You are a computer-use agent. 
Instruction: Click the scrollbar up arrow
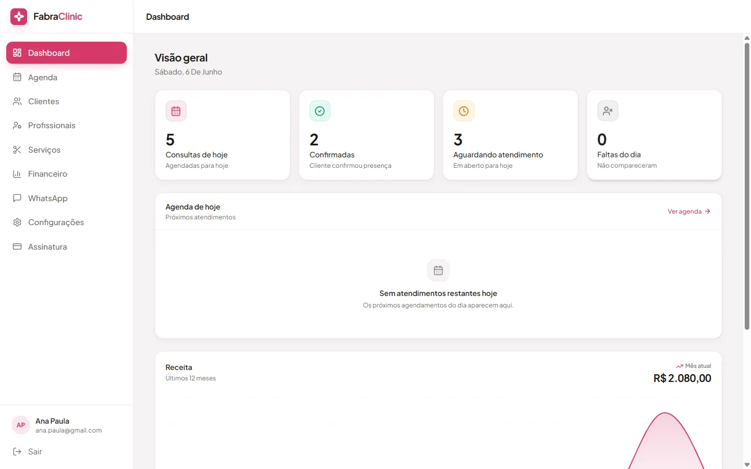tap(747, 38)
